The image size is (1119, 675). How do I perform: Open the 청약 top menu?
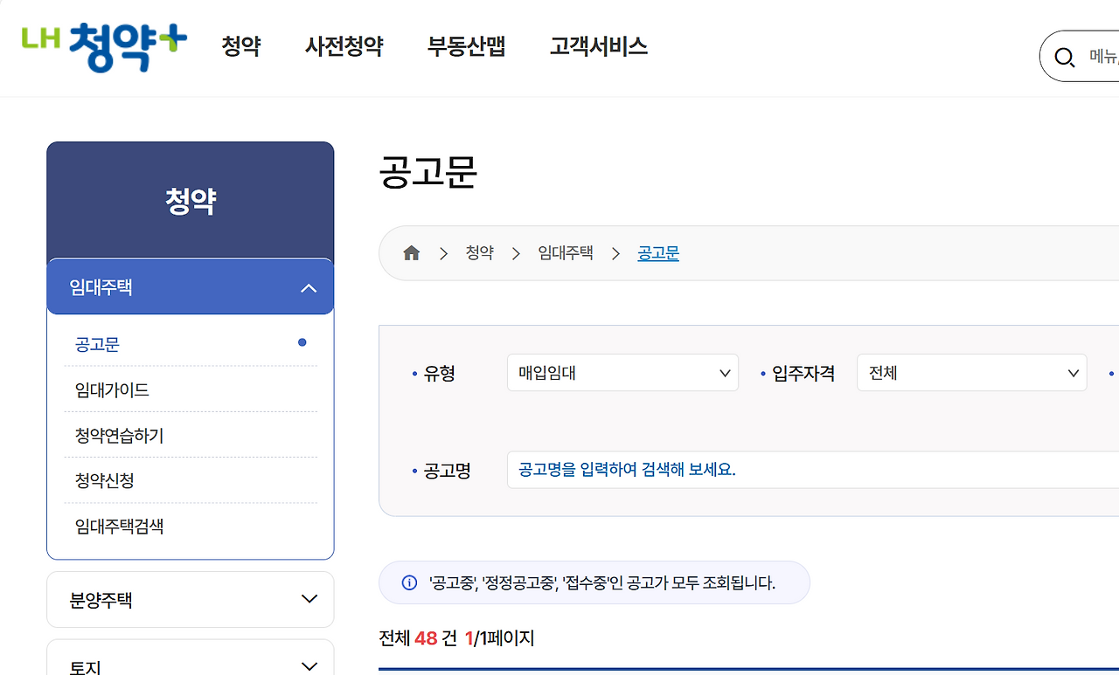[241, 46]
